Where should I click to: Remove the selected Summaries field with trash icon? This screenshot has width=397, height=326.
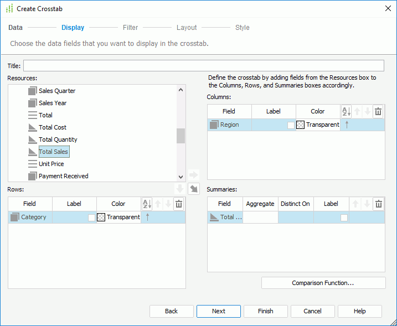[x=378, y=204]
